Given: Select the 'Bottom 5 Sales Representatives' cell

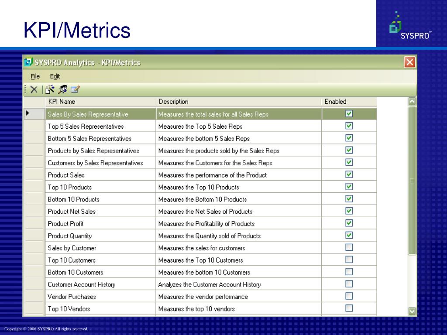Looking at the screenshot, I should 101,138.
